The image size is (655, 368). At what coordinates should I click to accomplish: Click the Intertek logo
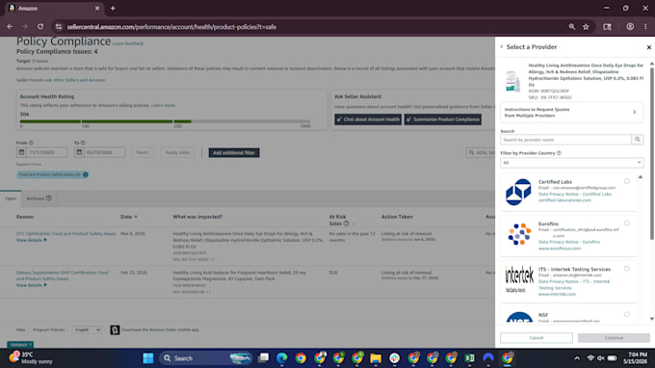pos(519,278)
